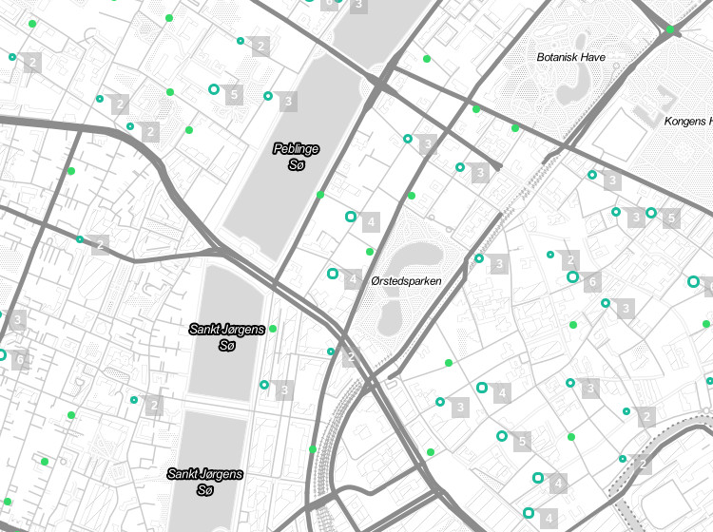Select cluster marker 5 west of Peblinge Sø
Screen dimensions: 713x532
214,90
